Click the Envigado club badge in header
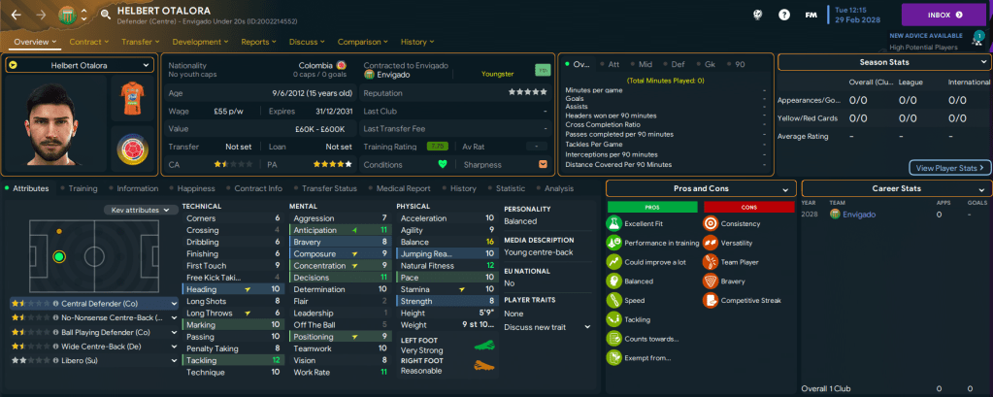 [66, 15]
